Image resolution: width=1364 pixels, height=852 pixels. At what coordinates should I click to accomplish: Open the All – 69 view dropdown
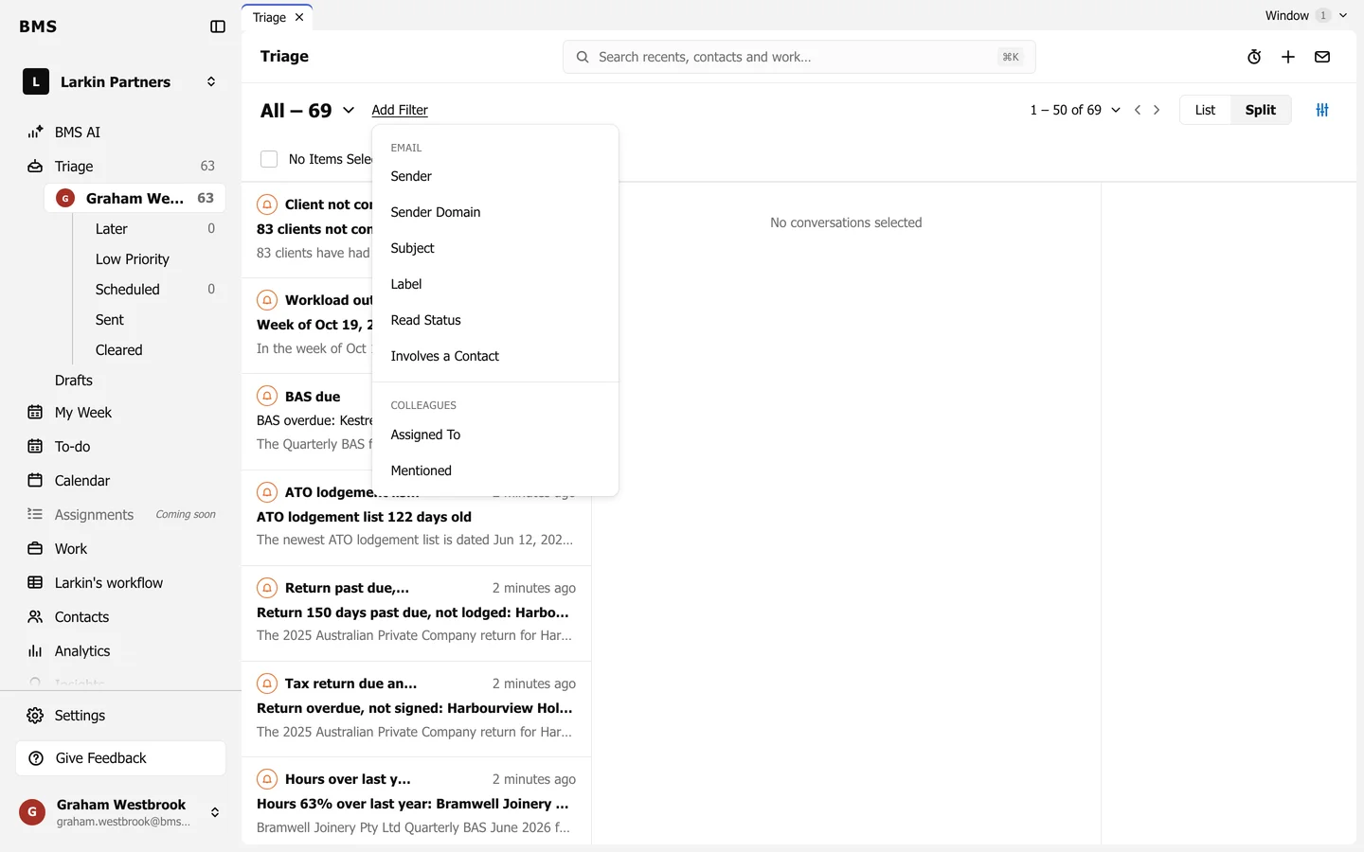308,111
